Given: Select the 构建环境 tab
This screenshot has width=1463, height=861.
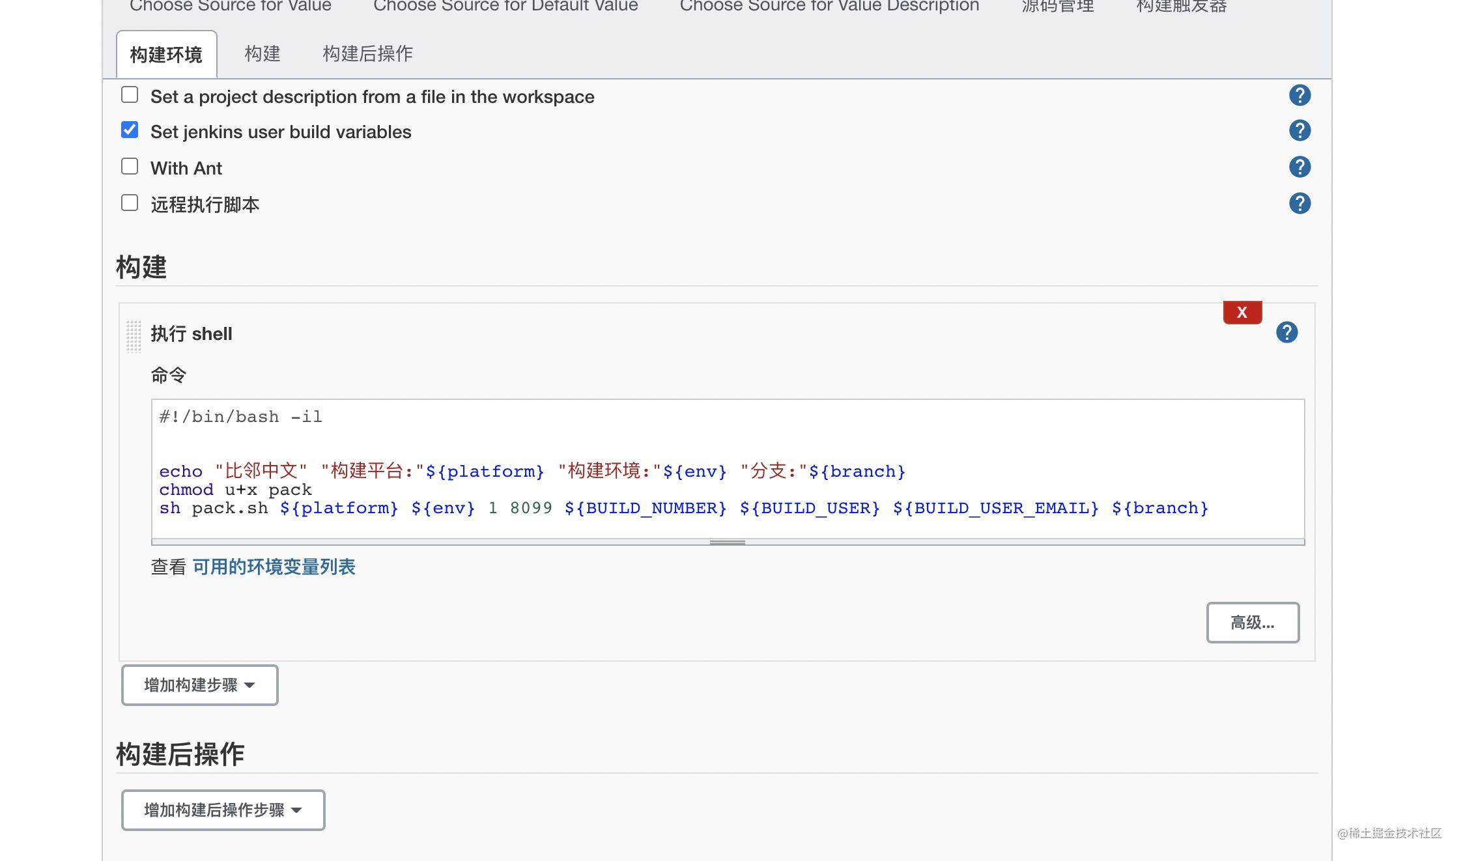Looking at the screenshot, I should tap(166, 55).
